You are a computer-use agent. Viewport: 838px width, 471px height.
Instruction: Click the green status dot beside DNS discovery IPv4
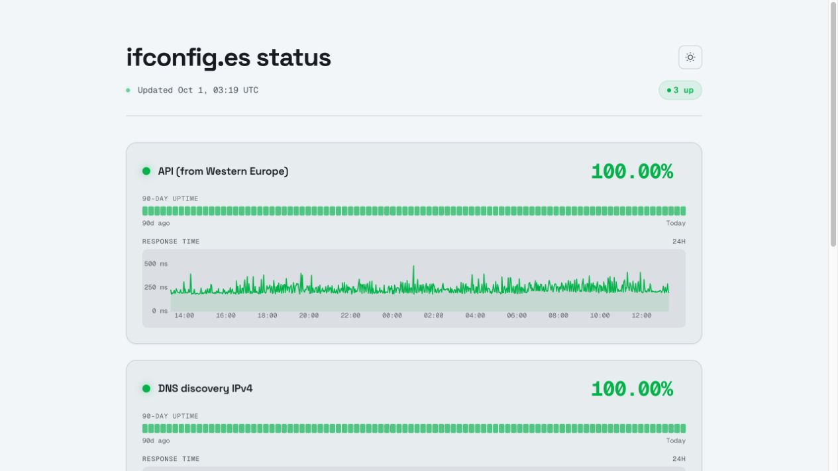click(146, 388)
